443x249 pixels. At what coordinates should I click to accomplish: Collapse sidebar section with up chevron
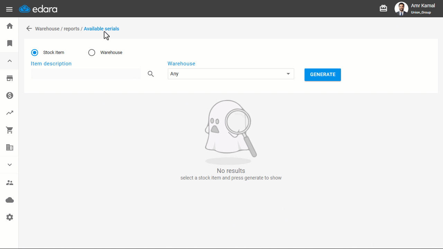point(10,61)
